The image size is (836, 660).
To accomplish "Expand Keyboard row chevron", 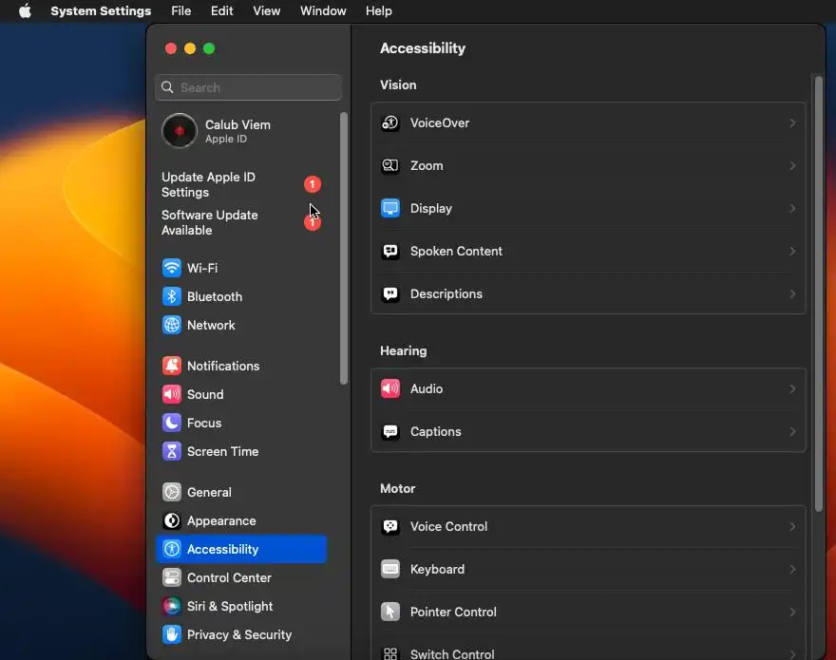I will tap(792, 570).
